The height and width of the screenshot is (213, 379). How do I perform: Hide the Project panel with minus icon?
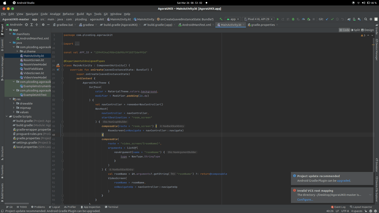click(48, 25)
